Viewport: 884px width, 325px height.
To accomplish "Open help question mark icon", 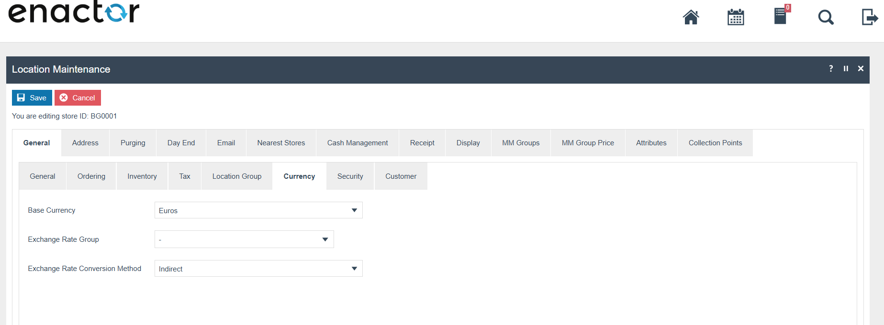I will (831, 69).
